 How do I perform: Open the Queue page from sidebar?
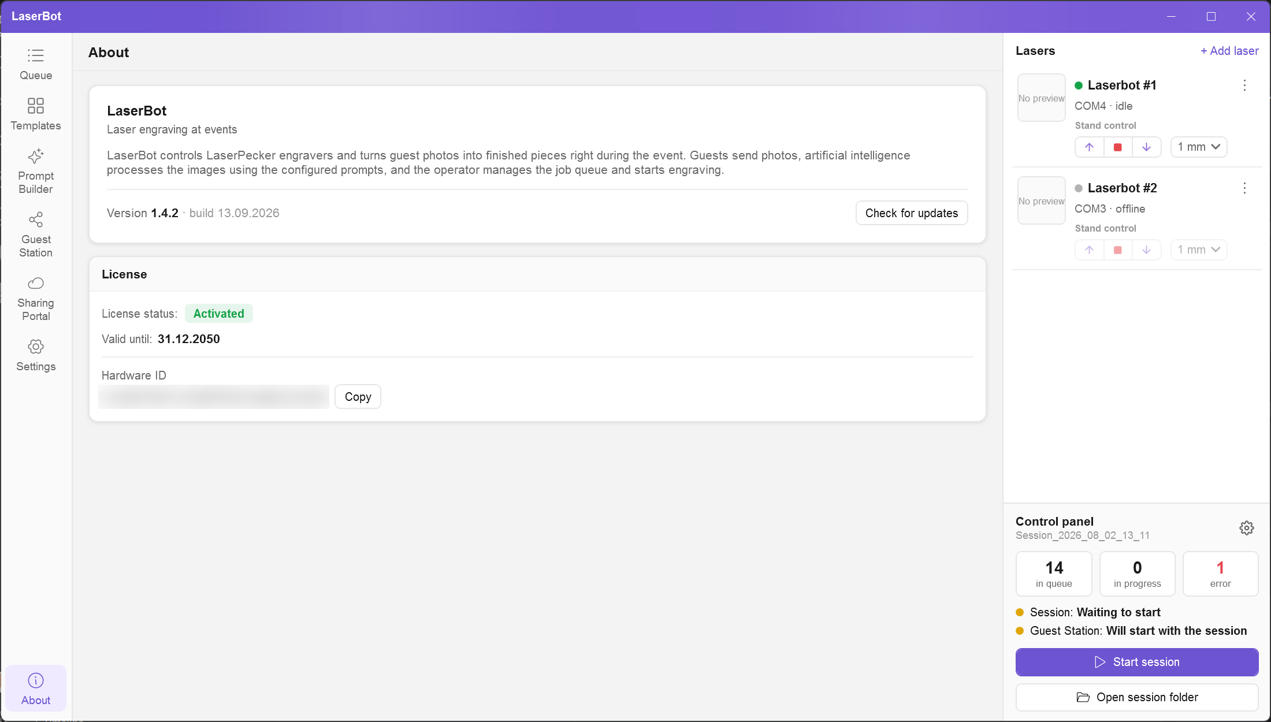pos(36,64)
